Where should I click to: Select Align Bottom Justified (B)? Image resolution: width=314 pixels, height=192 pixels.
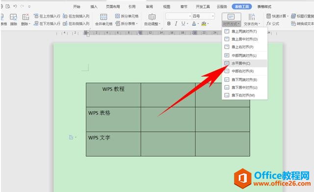point(245,80)
